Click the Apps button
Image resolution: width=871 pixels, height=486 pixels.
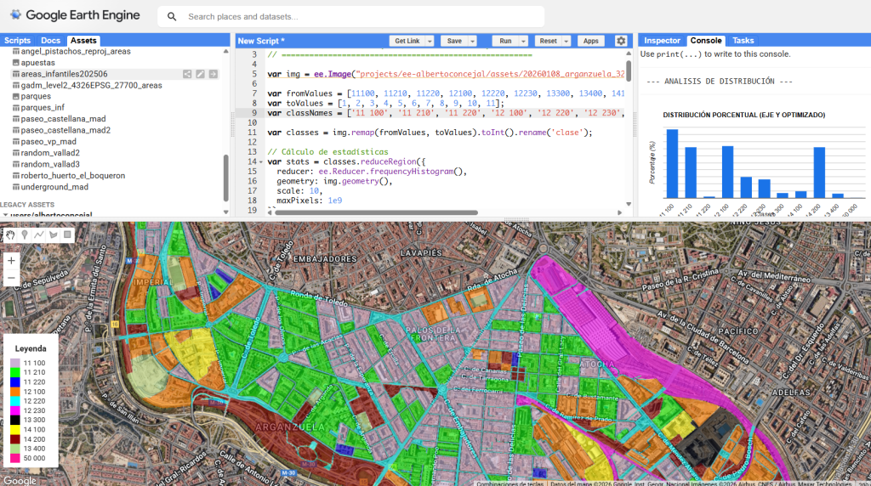589,41
